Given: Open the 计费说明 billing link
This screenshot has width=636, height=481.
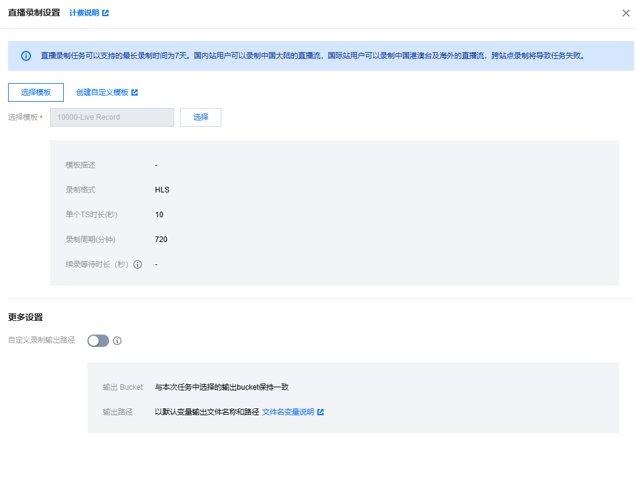Looking at the screenshot, I should pos(84,13).
